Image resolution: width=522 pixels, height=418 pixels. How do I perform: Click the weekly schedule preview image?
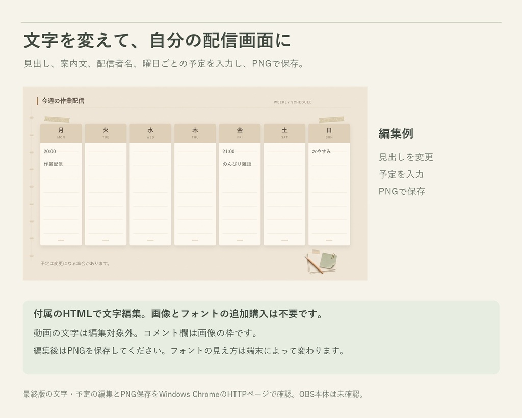[195, 183]
